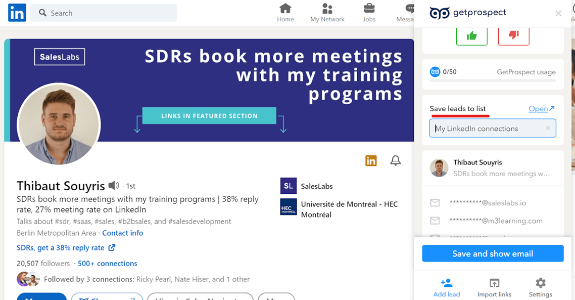Click the GetProspect usage owl icon
The height and width of the screenshot is (300, 575).
tap(435, 72)
